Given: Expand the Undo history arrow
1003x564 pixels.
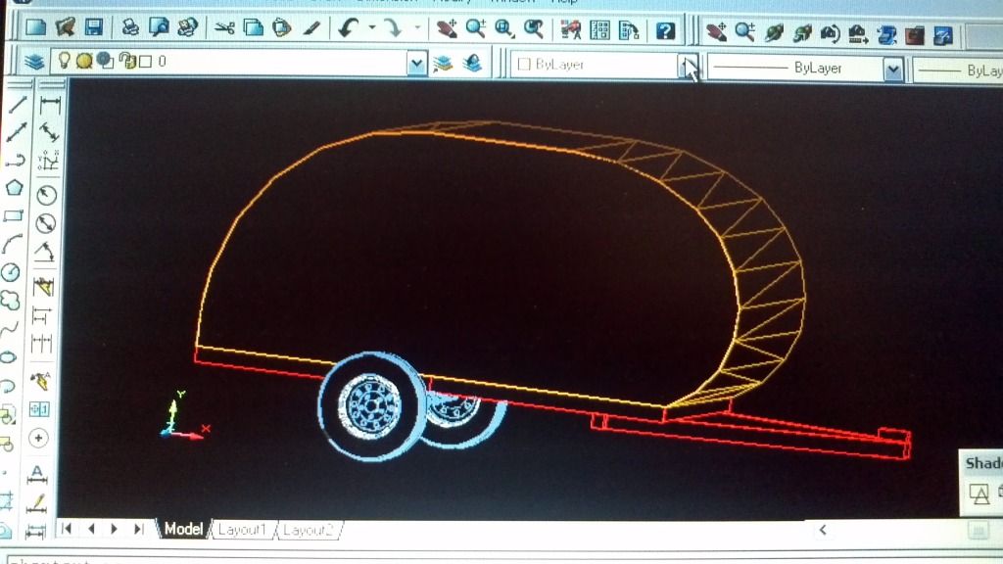Looking at the screenshot, I should 371,27.
